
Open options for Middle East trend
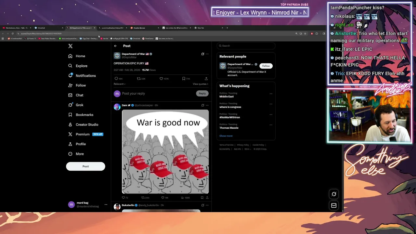271,94
